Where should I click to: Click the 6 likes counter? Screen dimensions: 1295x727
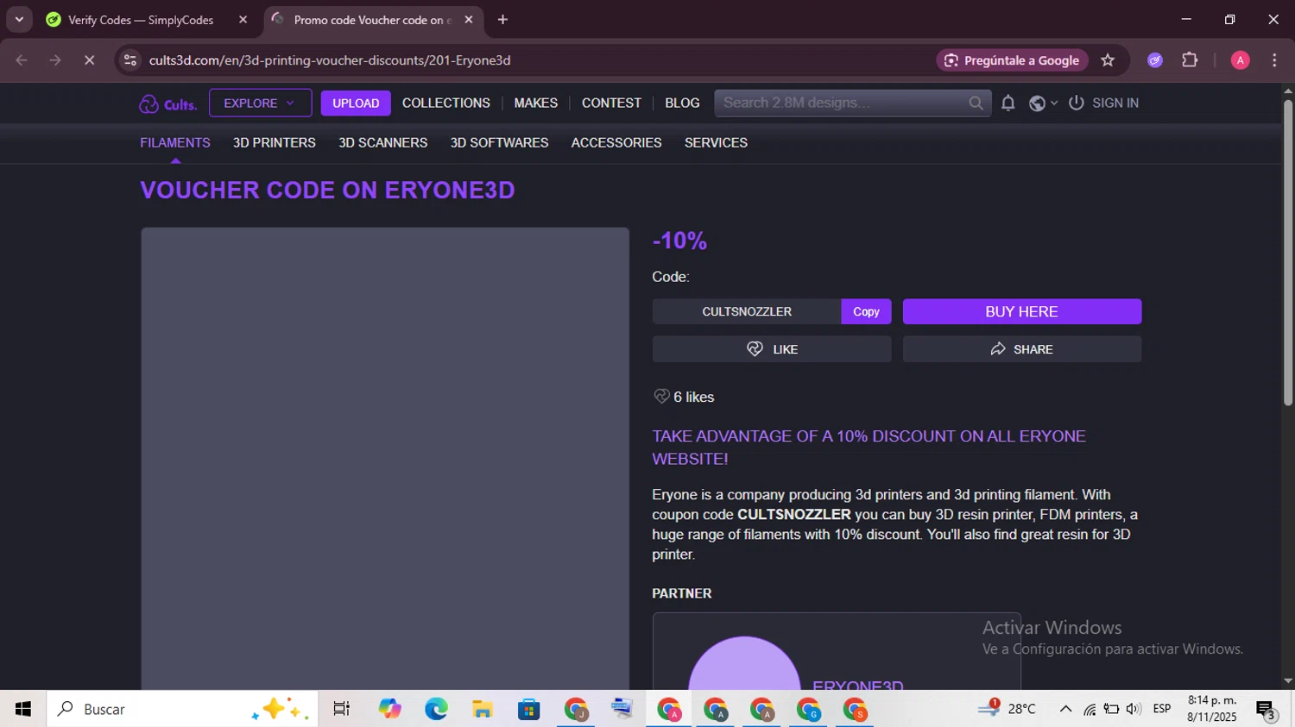tap(684, 397)
